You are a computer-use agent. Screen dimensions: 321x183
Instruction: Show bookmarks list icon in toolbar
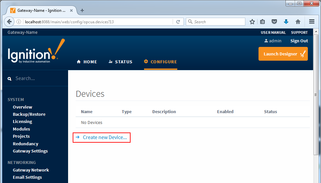262,22
